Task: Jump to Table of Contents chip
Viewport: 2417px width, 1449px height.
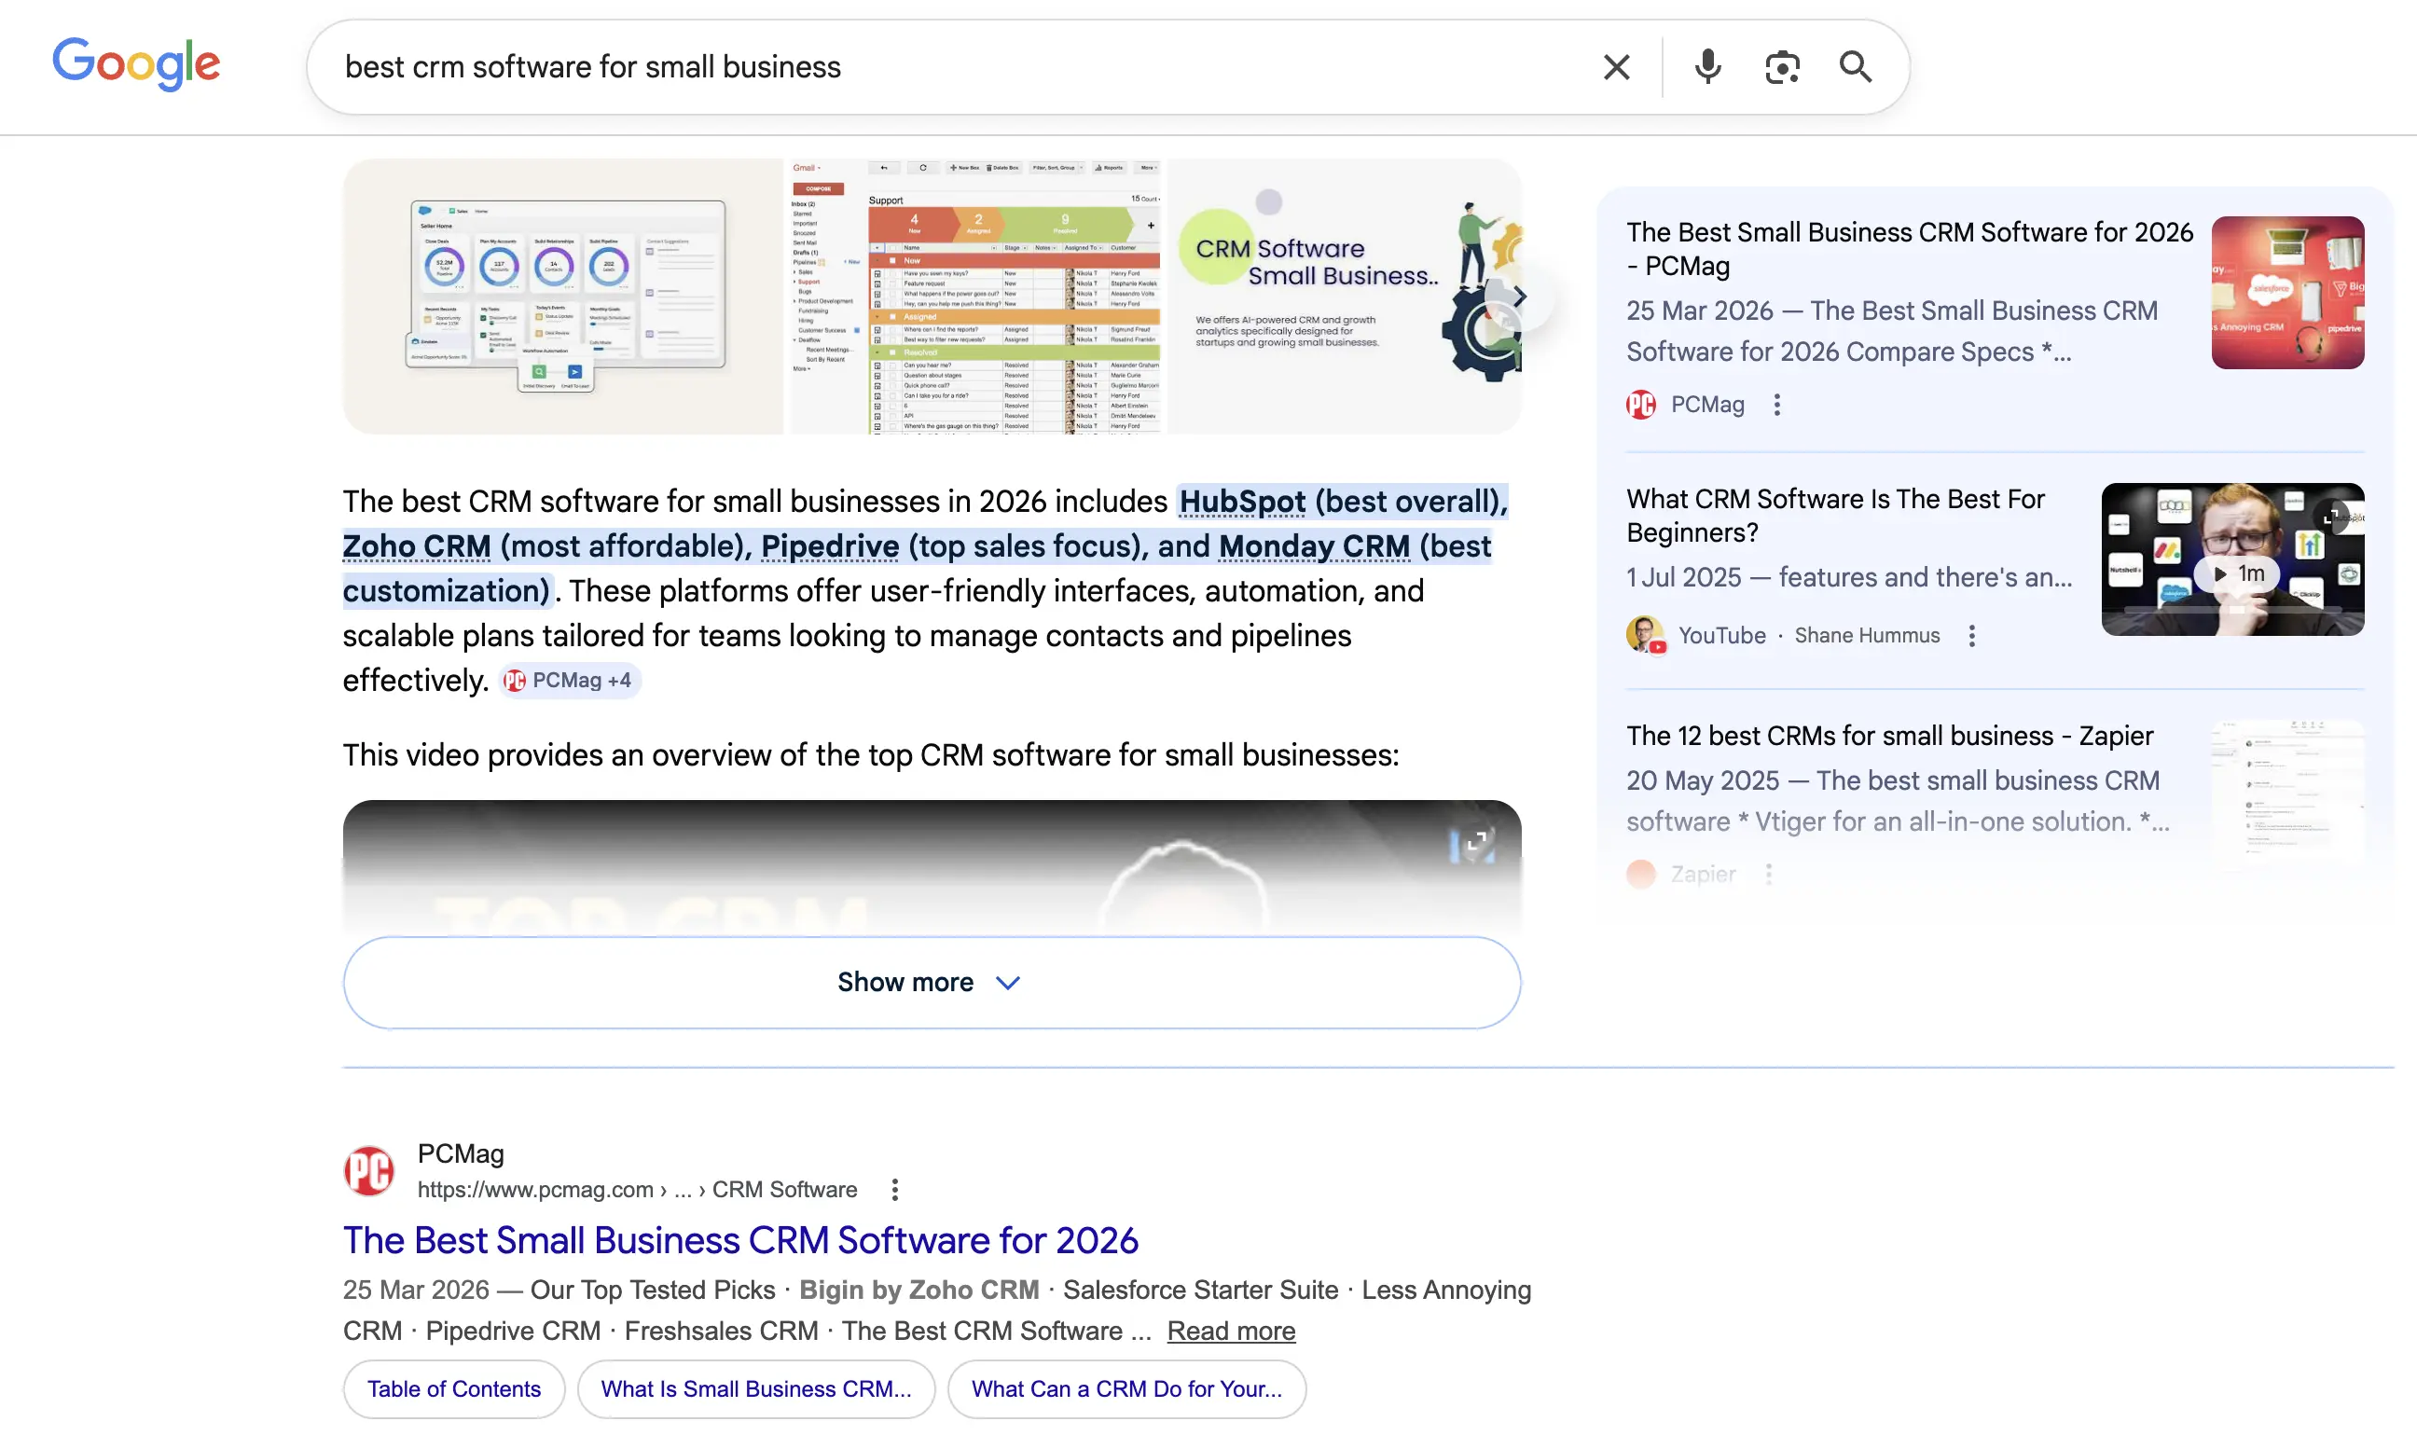Action: pyautogui.click(x=454, y=1389)
